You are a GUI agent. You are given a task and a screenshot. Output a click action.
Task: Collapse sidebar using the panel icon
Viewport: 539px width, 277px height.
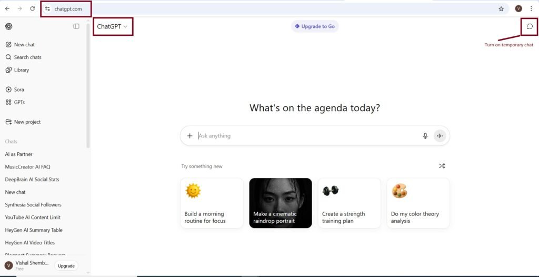coord(76,26)
